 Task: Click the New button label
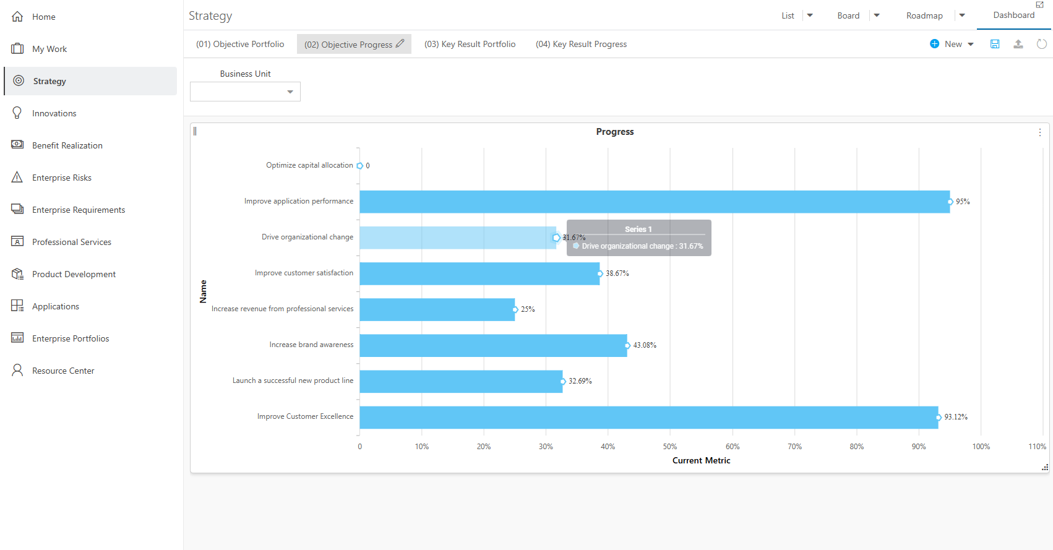(x=953, y=44)
